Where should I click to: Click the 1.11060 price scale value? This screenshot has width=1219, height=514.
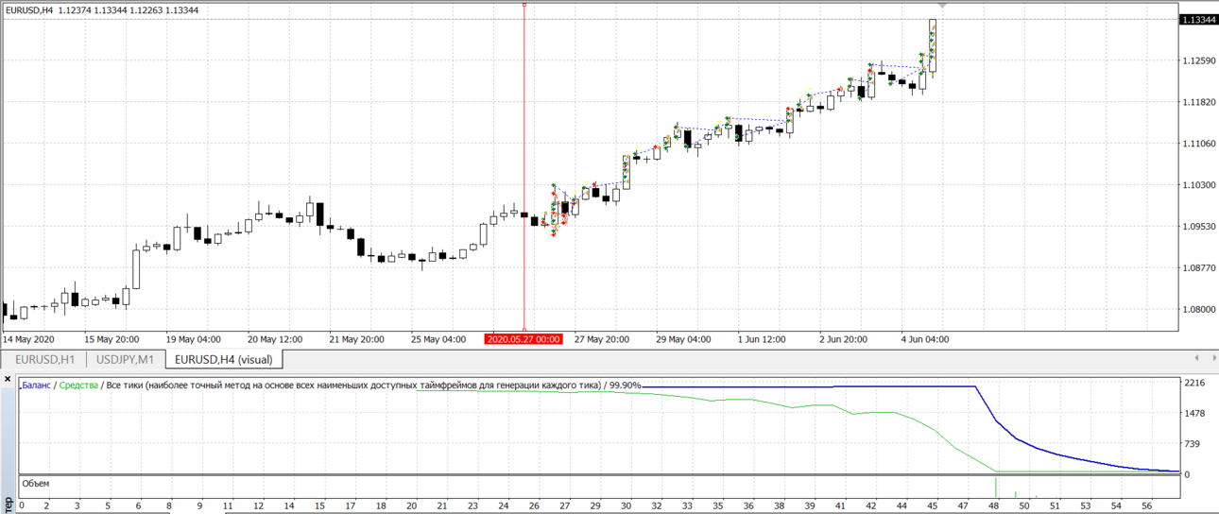[1198, 144]
